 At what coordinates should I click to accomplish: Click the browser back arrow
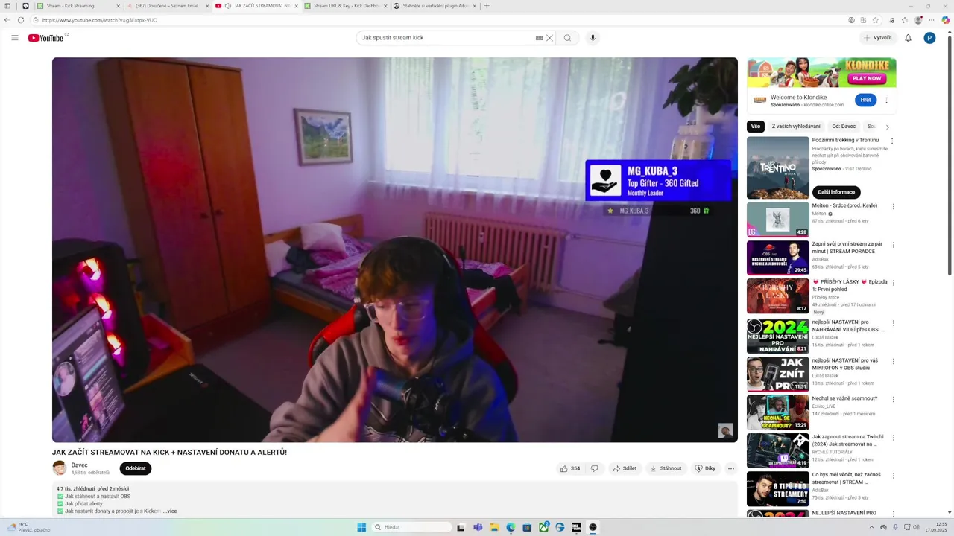[7, 20]
